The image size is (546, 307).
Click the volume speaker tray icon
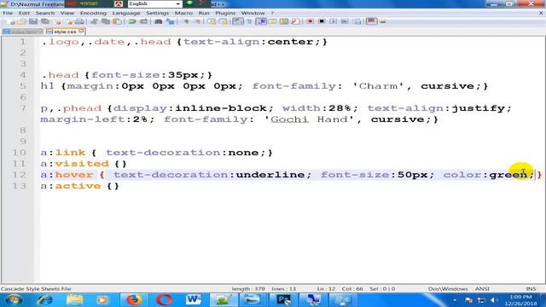click(493, 300)
